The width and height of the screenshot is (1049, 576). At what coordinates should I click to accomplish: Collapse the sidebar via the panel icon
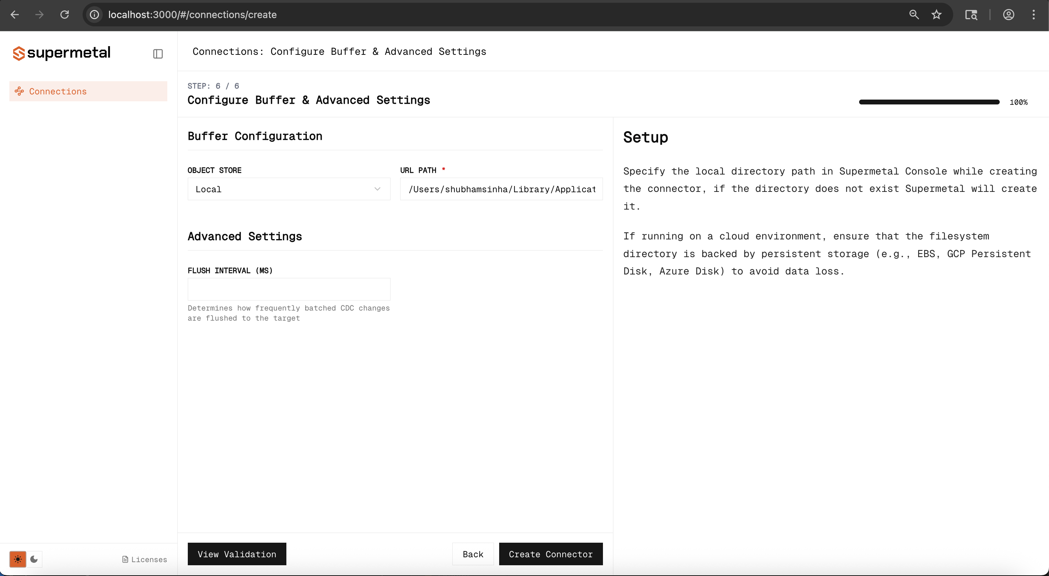click(158, 53)
